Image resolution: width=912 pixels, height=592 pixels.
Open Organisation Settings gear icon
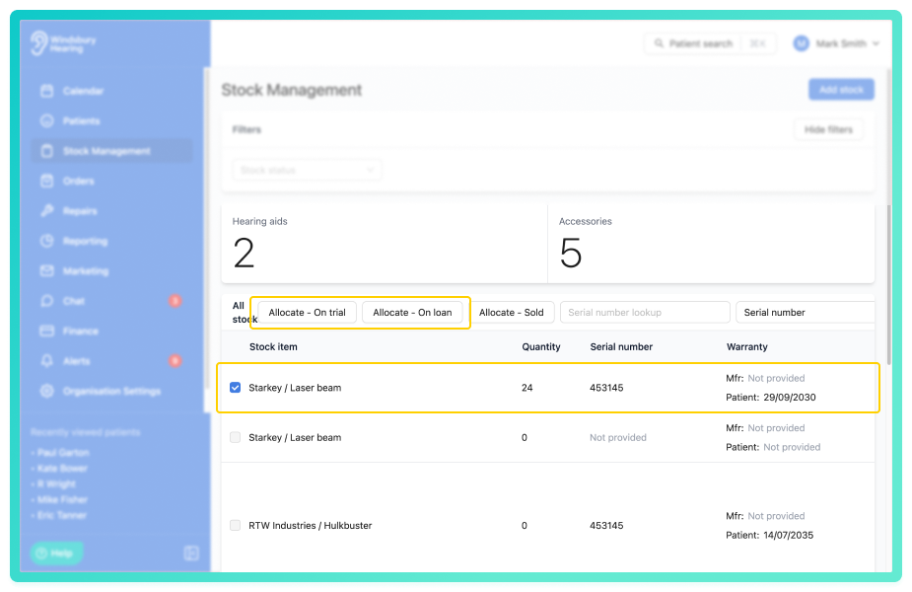47,391
